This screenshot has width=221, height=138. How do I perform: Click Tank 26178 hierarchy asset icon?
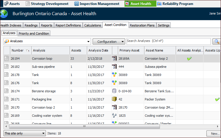114,75
